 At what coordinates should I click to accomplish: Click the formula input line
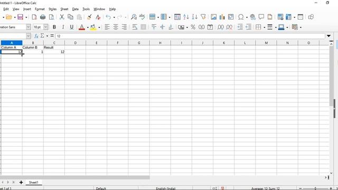(190, 36)
